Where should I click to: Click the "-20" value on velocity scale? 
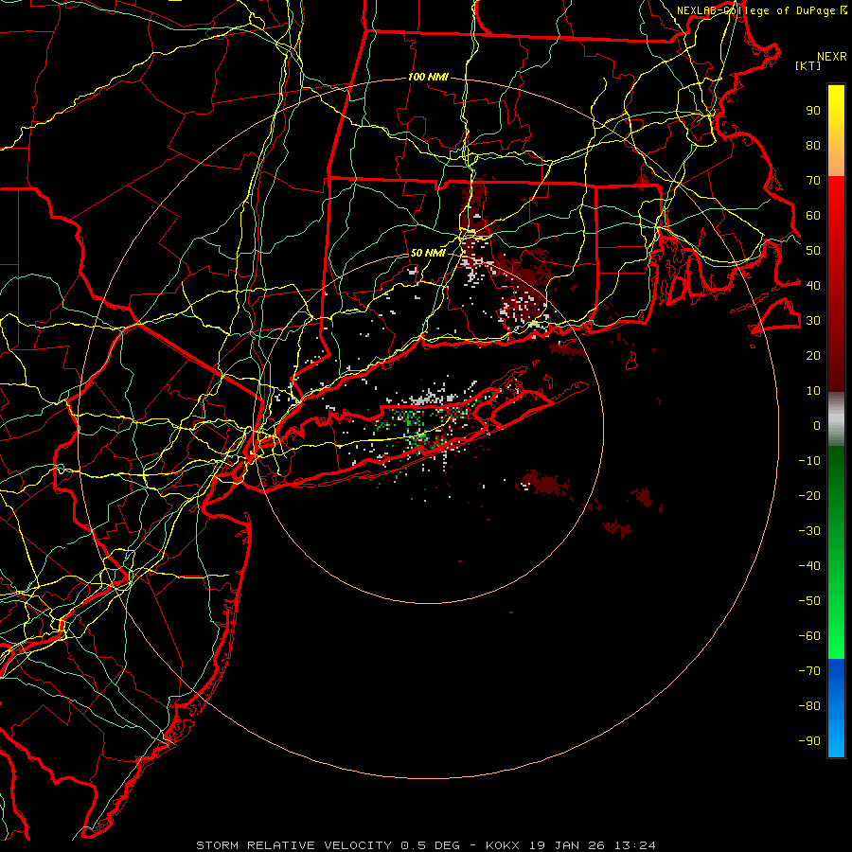pyautogui.click(x=809, y=495)
